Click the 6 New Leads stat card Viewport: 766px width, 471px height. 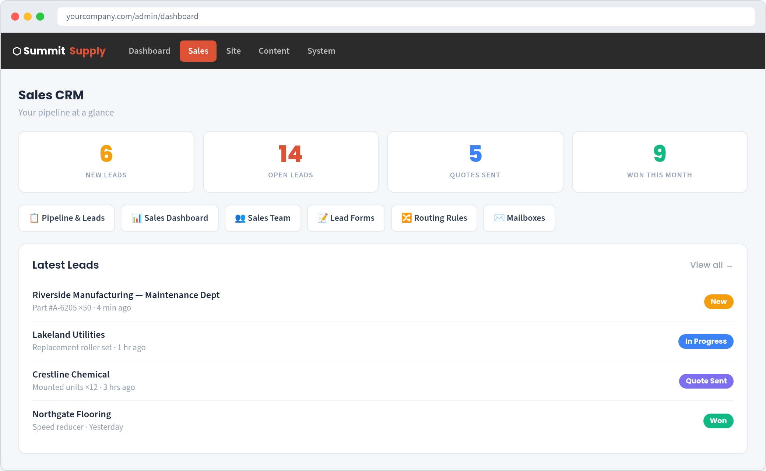(x=106, y=162)
